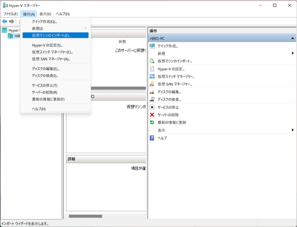
Task: Click the 仮想スイッチ マネージャー icon in the Actions pane
Action: tap(152, 76)
